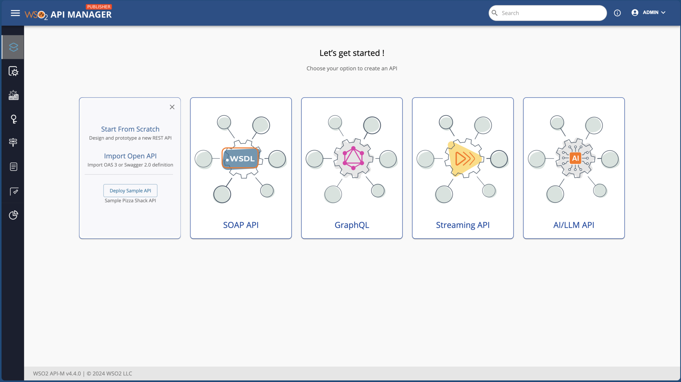Image resolution: width=681 pixels, height=382 pixels.
Task: Open the Service Catalog from the sidebar
Action: [x=13, y=95]
